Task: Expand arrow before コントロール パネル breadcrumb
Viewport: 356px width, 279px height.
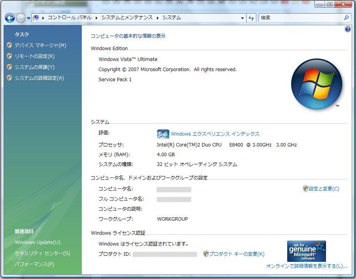Action: tap(43, 18)
